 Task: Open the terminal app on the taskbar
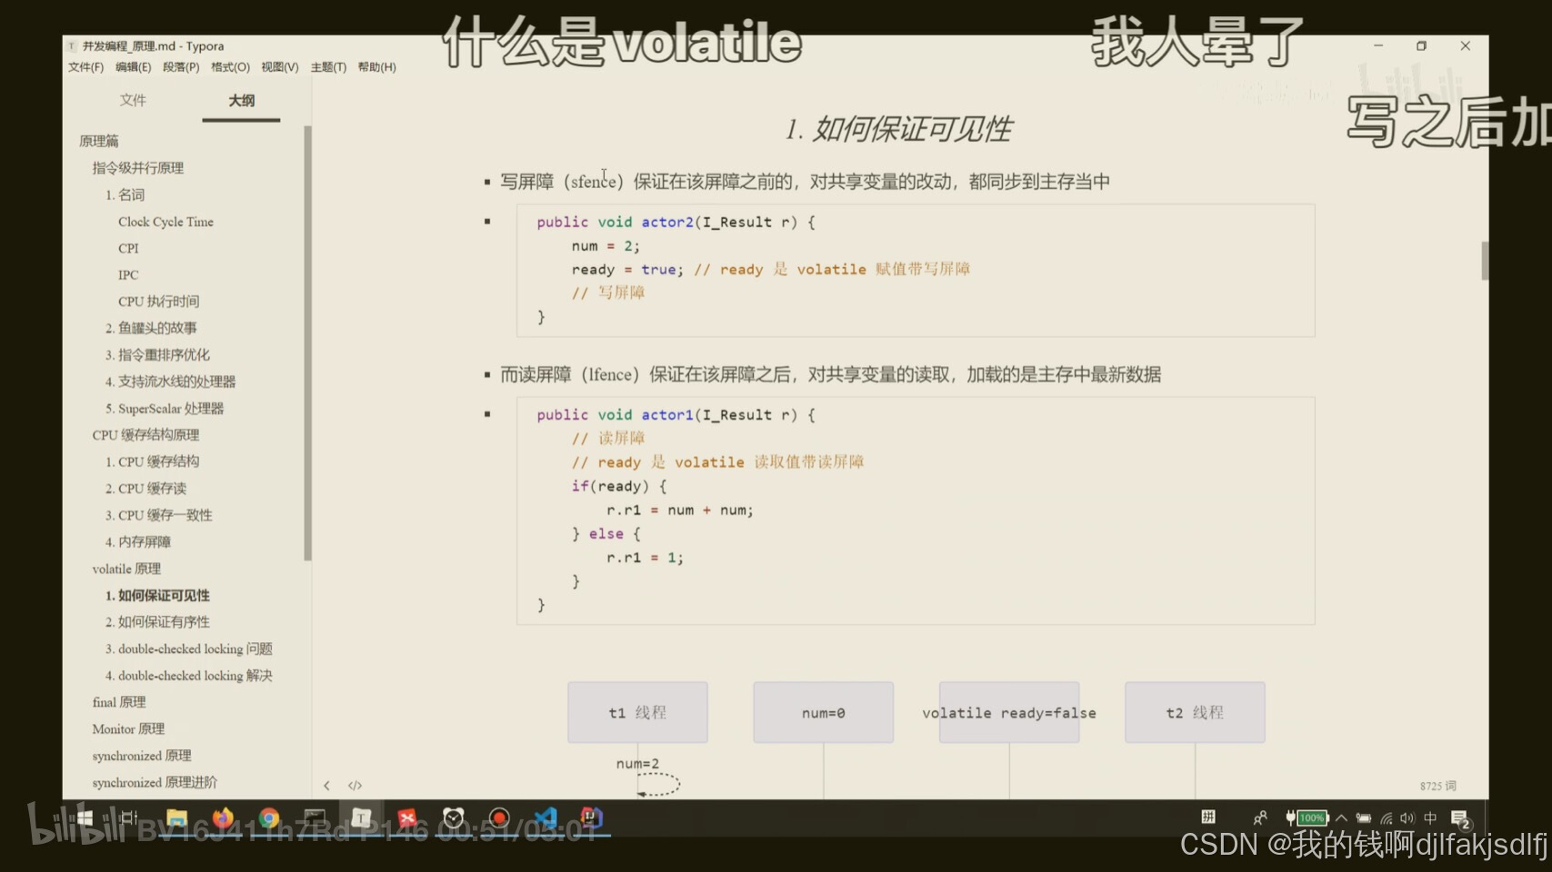click(315, 818)
